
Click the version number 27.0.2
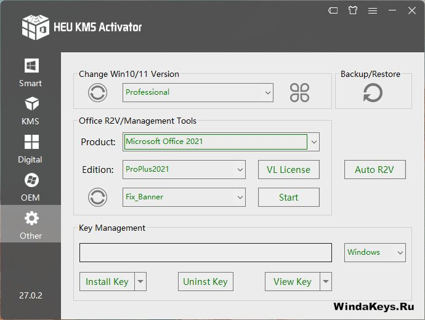coord(31,295)
